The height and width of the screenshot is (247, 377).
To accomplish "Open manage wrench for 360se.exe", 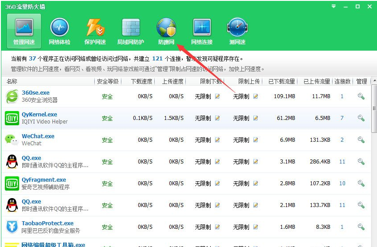I will tap(361, 96).
